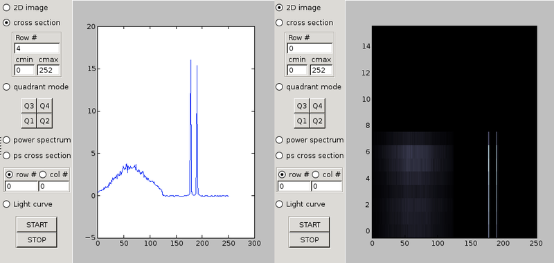Click x-axis label 250 on 2D image
Screen dimensions: 554x263
point(537,244)
